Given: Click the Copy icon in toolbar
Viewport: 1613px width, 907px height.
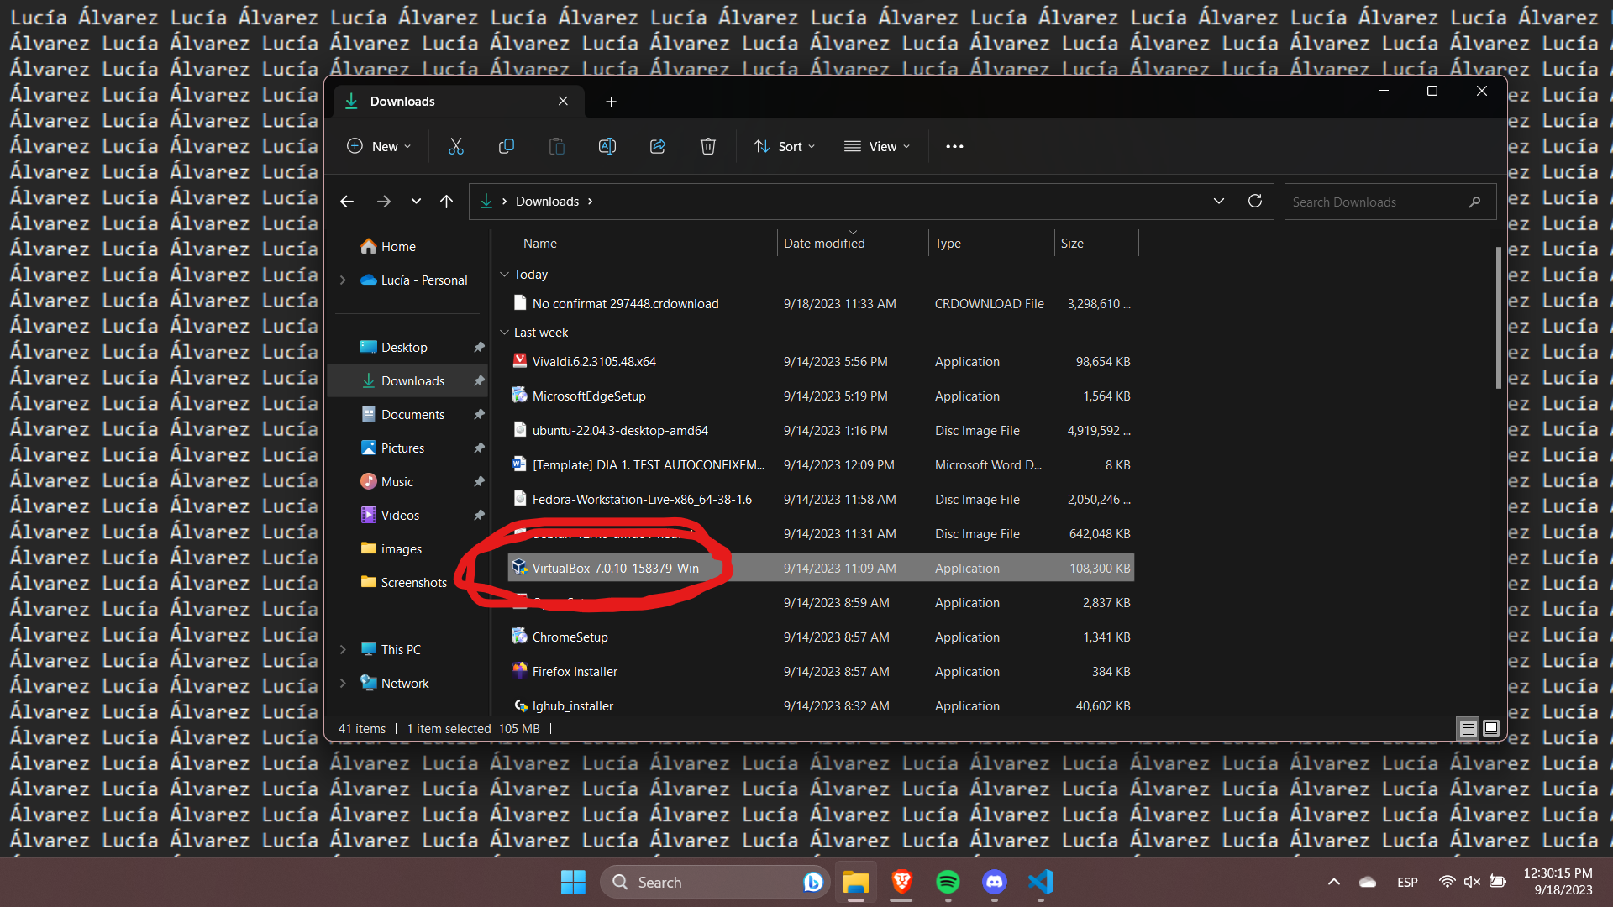Looking at the screenshot, I should [x=506, y=146].
